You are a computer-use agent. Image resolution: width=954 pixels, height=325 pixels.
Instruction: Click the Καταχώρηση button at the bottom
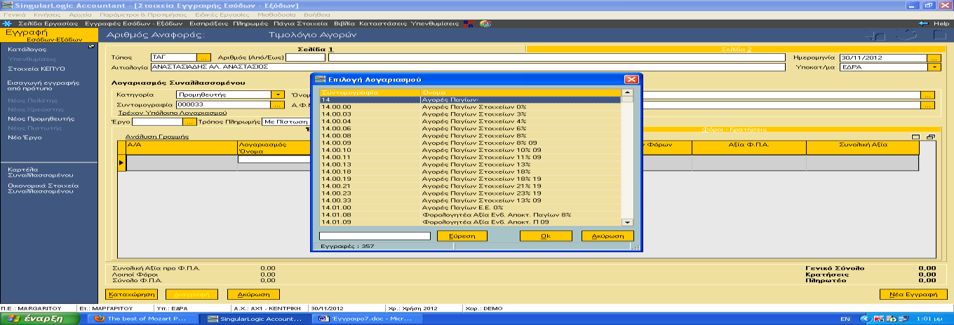pyautogui.click(x=132, y=295)
